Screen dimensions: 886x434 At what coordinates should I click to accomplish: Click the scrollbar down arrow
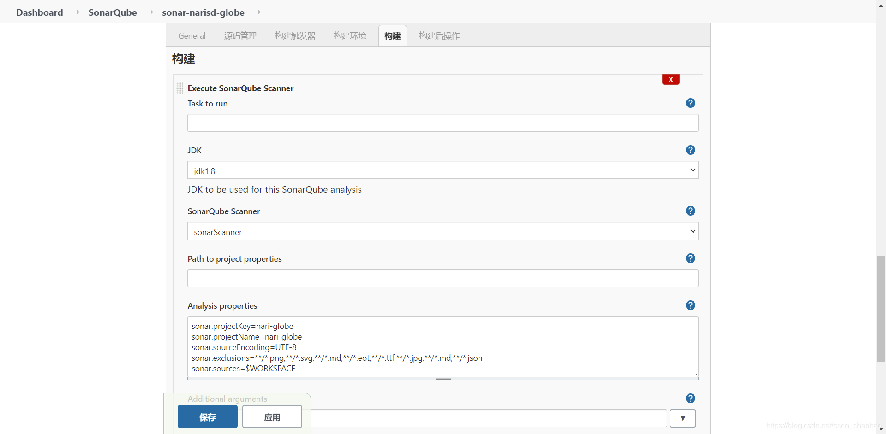(x=881, y=429)
